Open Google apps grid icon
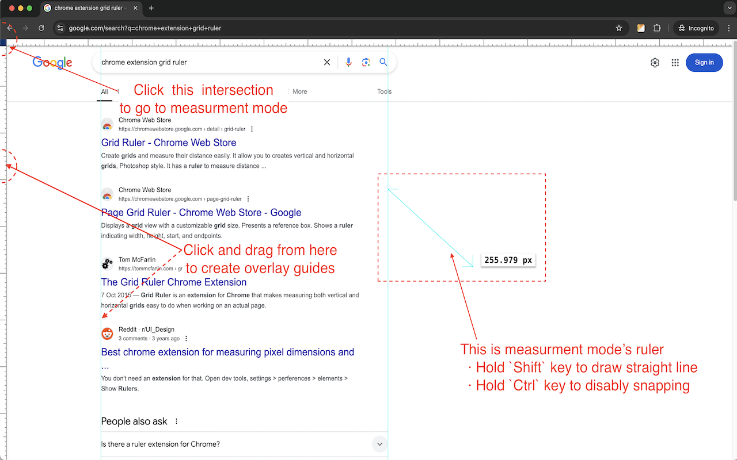This screenshot has height=460, width=737. pos(675,63)
